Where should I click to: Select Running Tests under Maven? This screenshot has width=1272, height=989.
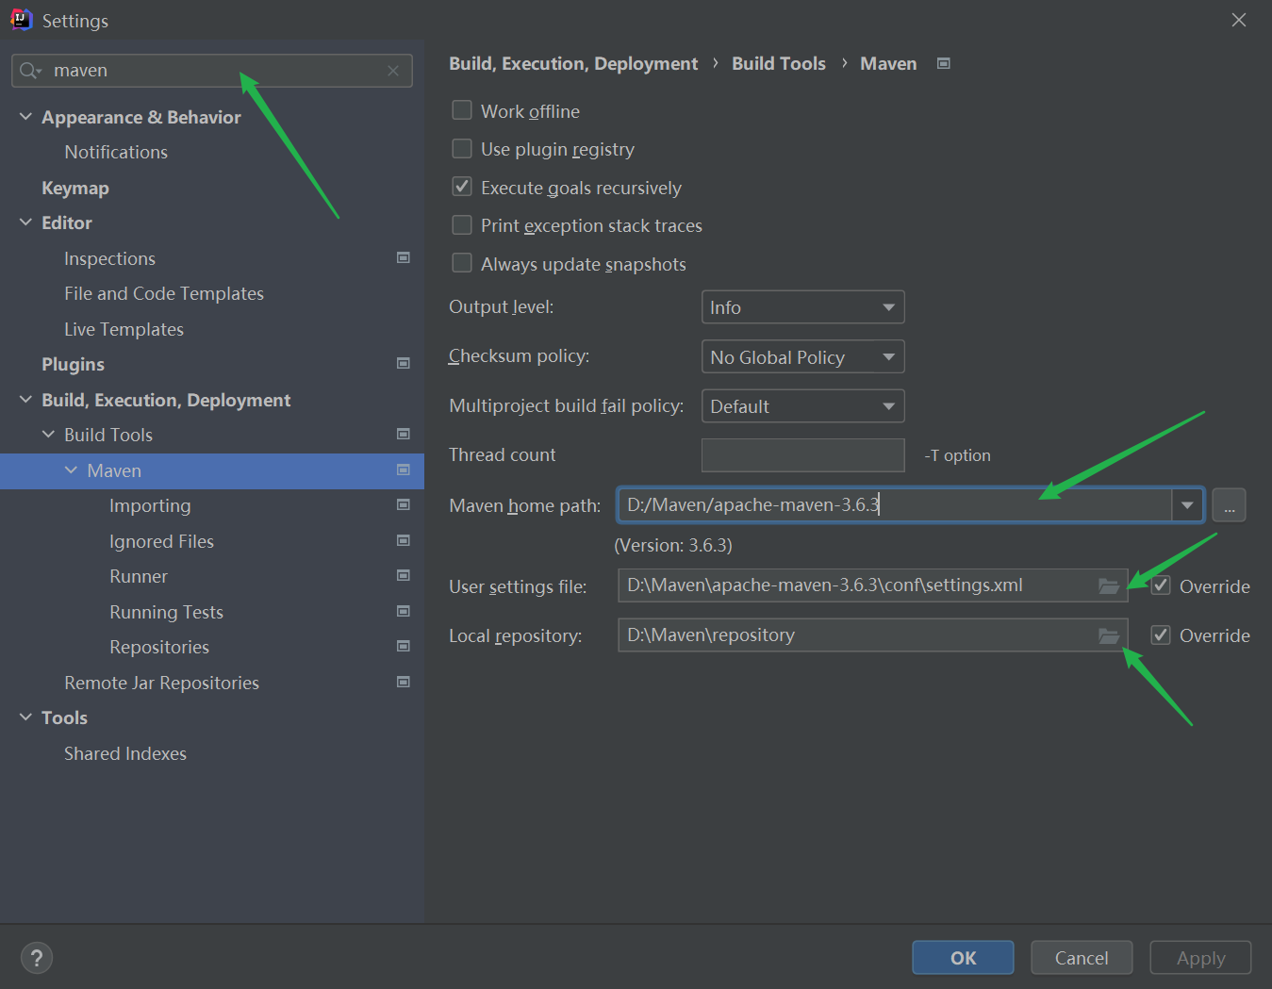(x=166, y=612)
